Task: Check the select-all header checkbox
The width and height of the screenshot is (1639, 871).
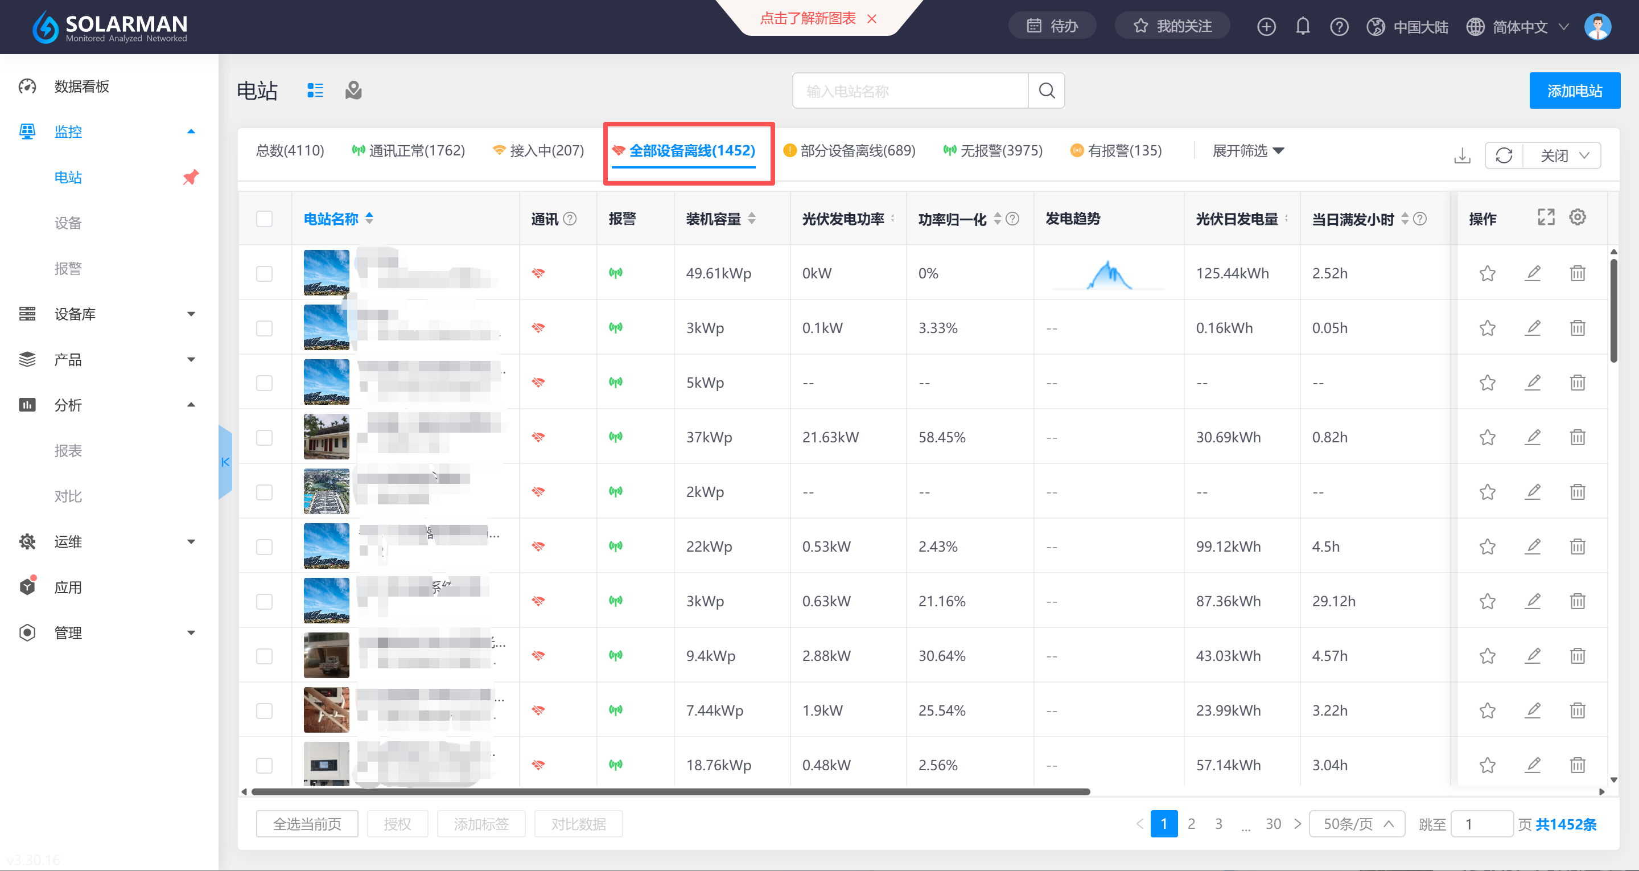Action: point(264,219)
